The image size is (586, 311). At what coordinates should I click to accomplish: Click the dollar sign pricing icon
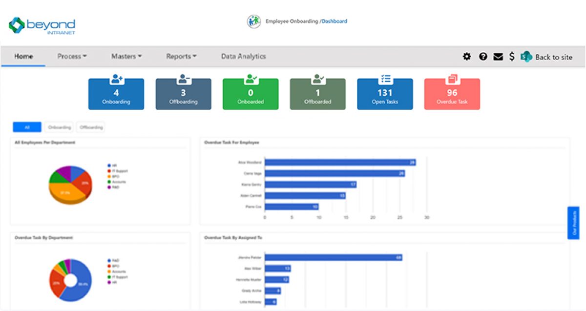(512, 57)
